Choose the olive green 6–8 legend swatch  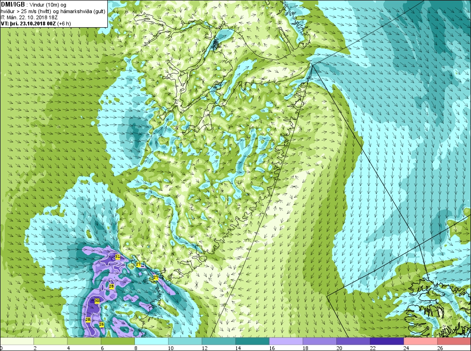point(118,341)
